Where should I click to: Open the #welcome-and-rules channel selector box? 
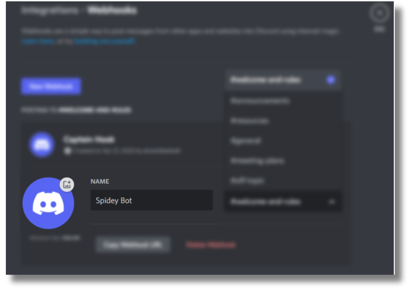[283, 202]
